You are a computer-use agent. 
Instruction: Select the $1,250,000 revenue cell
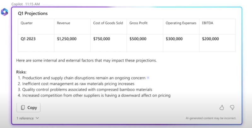(67, 39)
